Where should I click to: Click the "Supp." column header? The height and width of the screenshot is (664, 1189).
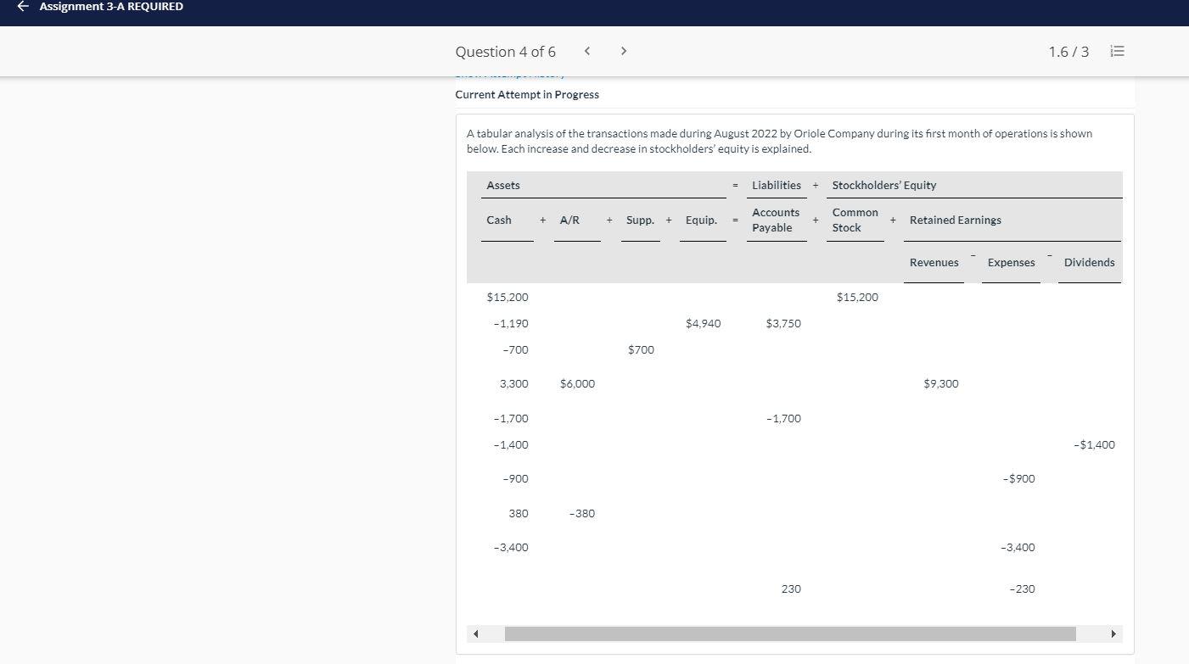coord(640,220)
